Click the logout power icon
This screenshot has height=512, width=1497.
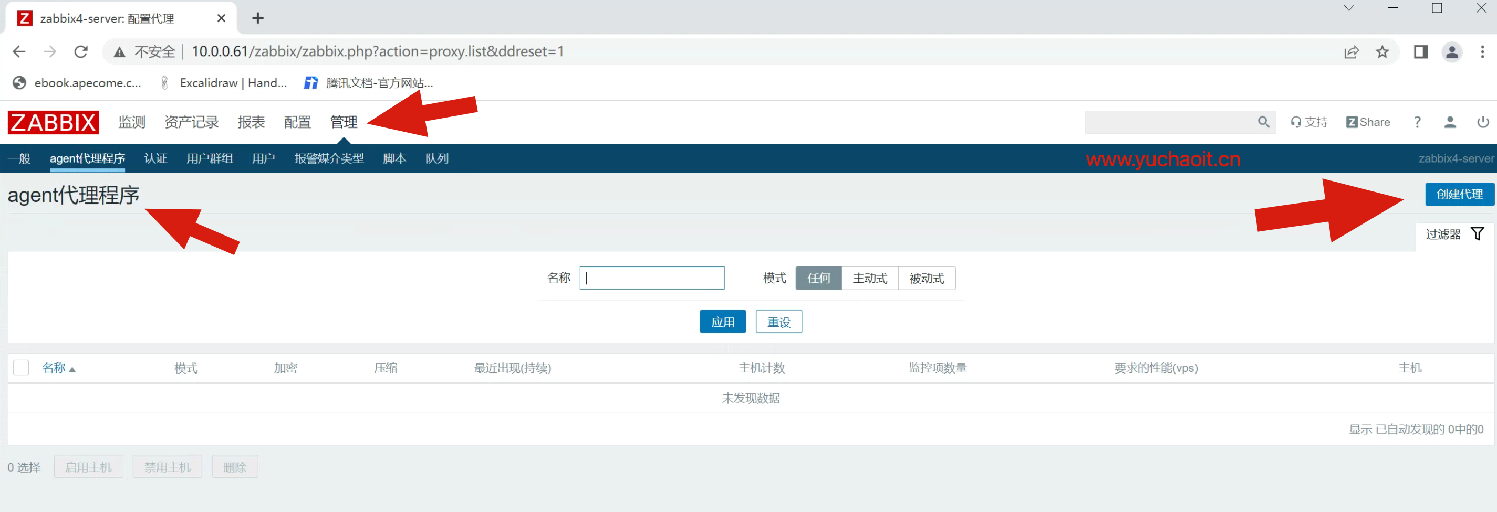(1482, 122)
